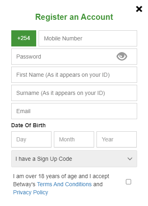The width and height of the screenshot is (148, 206).
Task: Click the Date Of Birth label
Action: pyautogui.click(x=29, y=125)
